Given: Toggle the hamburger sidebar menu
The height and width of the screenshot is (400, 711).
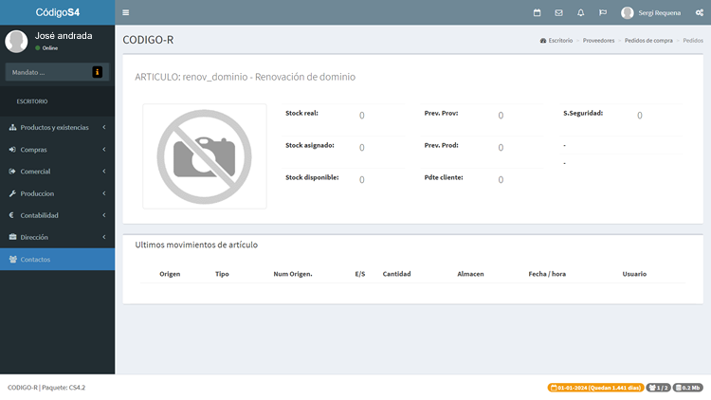Looking at the screenshot, I should (x=126, y=12).
